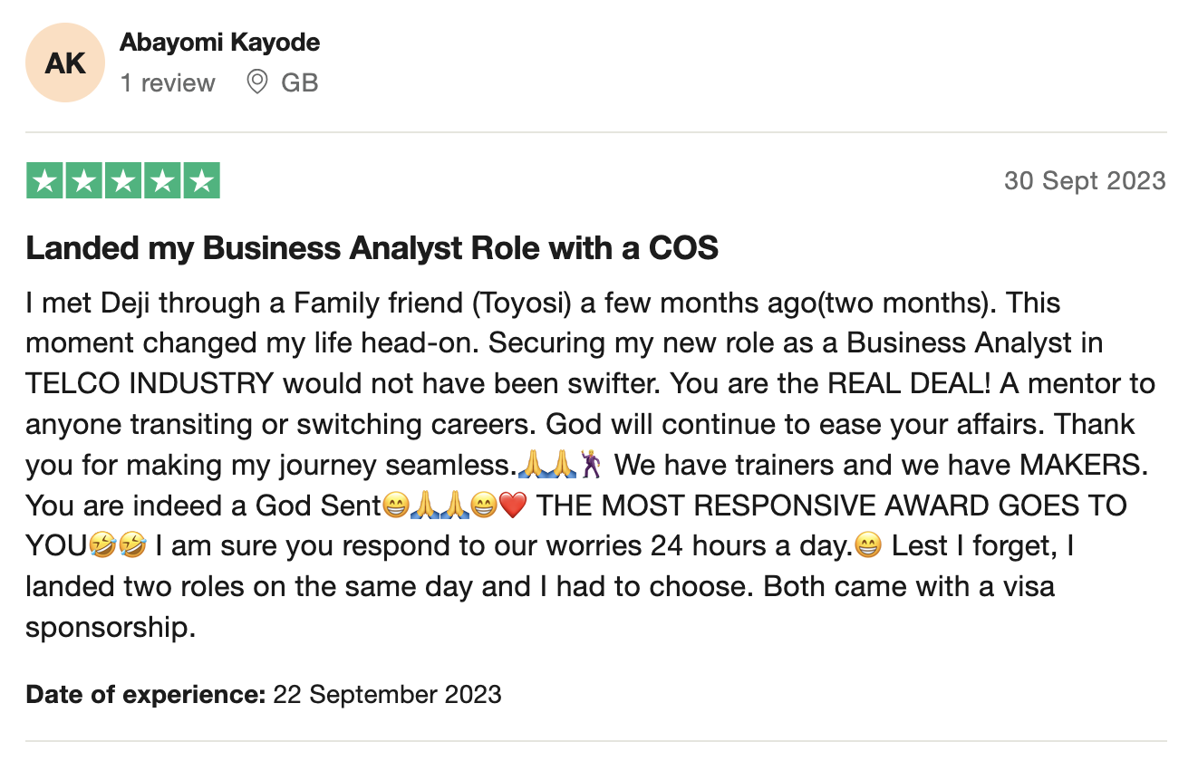
Task: Click the fourth green rating star
Action: [x=162, y=181]
